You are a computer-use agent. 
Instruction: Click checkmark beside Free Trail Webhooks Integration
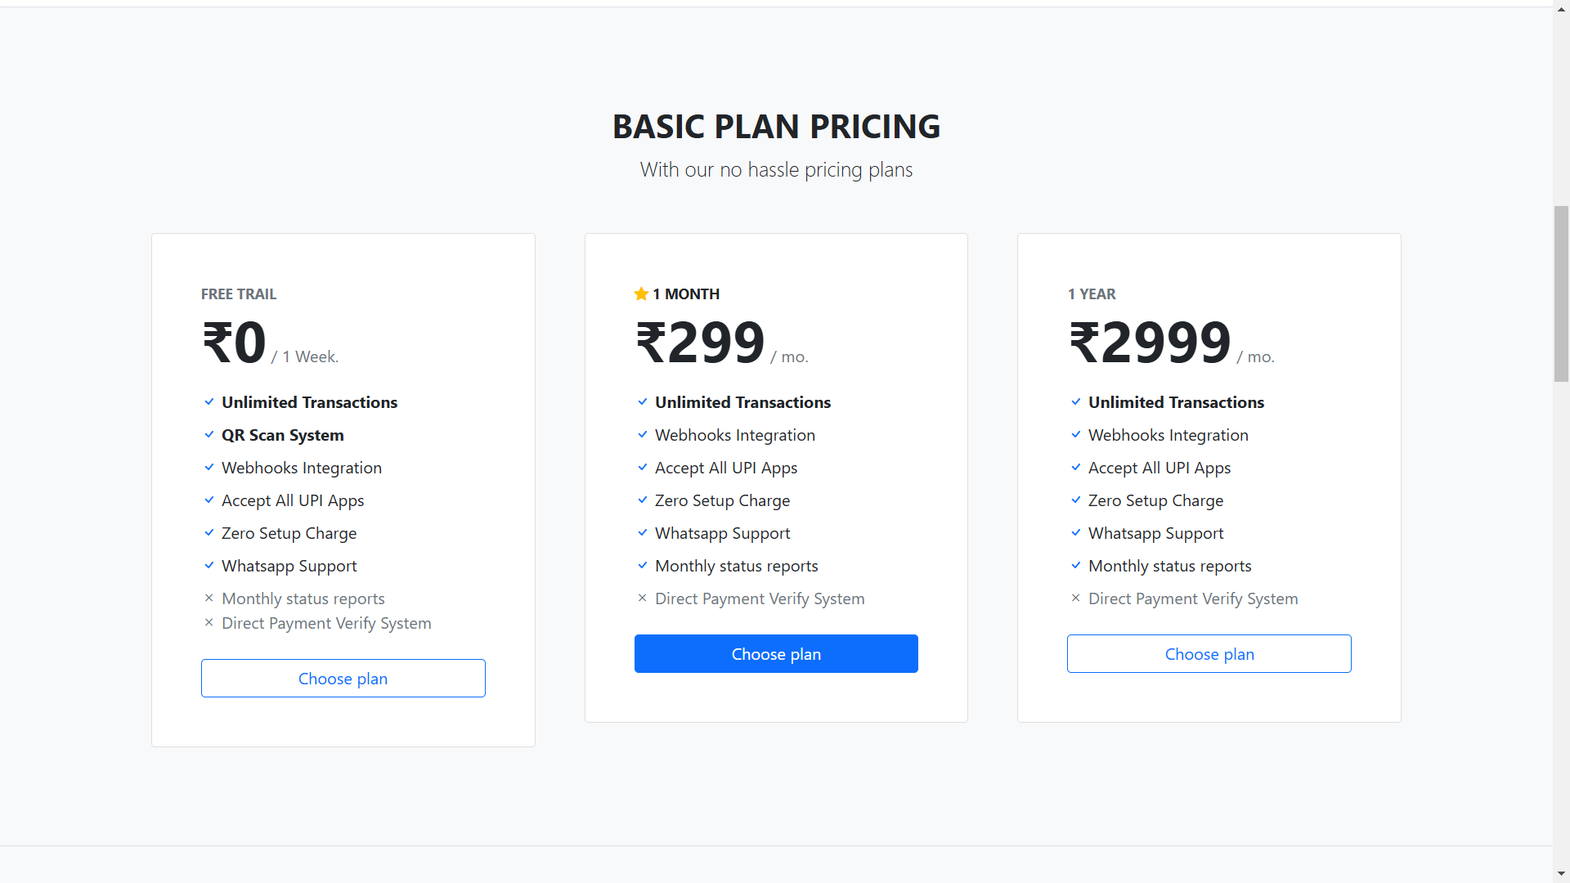[x=209, y=468]
